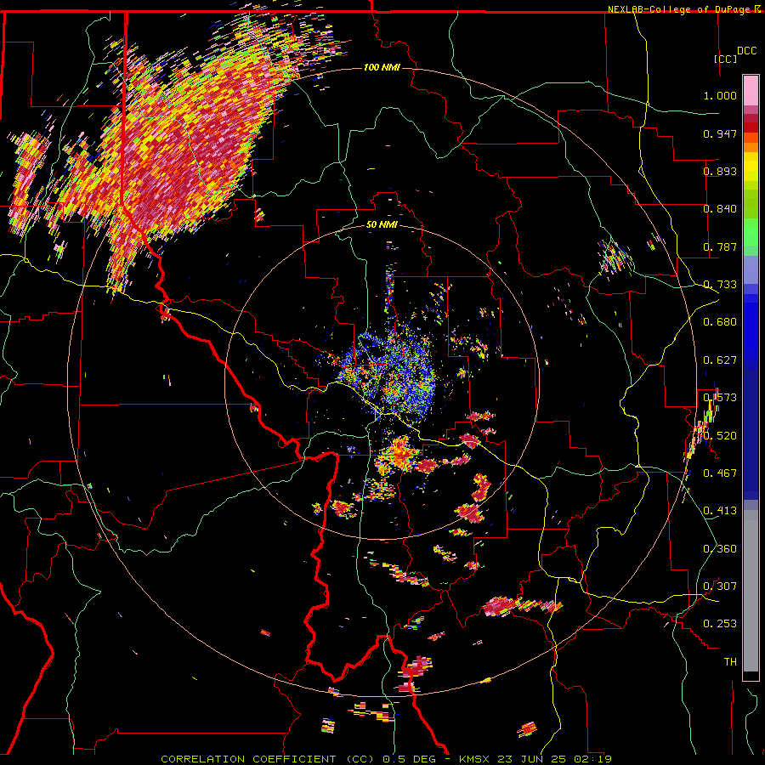Click the 0.413 scale value

coord(720,510)
